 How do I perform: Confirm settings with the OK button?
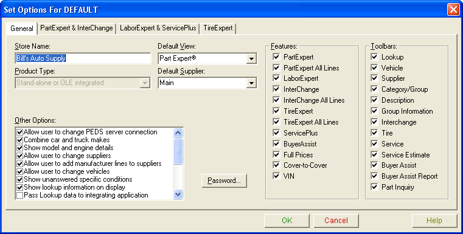click(287, 221)
